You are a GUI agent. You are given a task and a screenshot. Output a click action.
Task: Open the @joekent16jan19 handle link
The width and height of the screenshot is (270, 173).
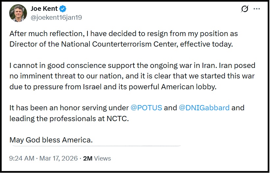point(56,17)
